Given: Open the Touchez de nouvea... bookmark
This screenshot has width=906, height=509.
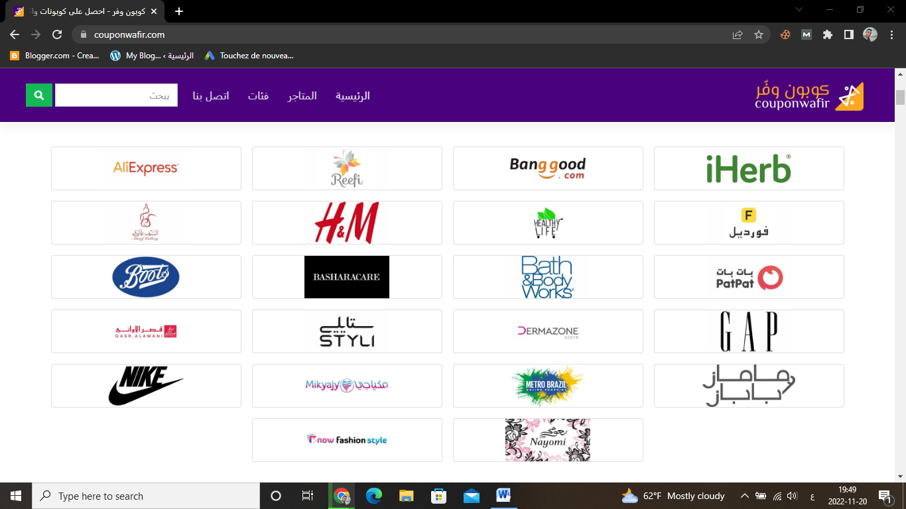Looking at the screenshot, I should (x=249, y=56).
